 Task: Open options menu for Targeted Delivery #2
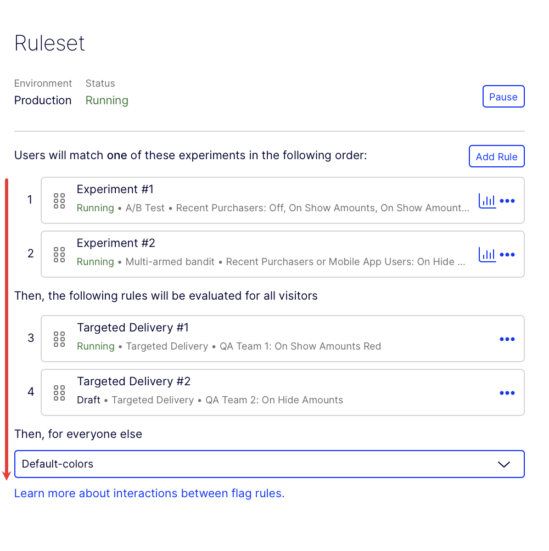507,392
